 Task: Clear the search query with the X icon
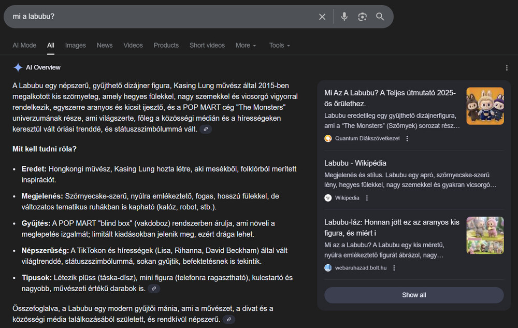(322, 17)
